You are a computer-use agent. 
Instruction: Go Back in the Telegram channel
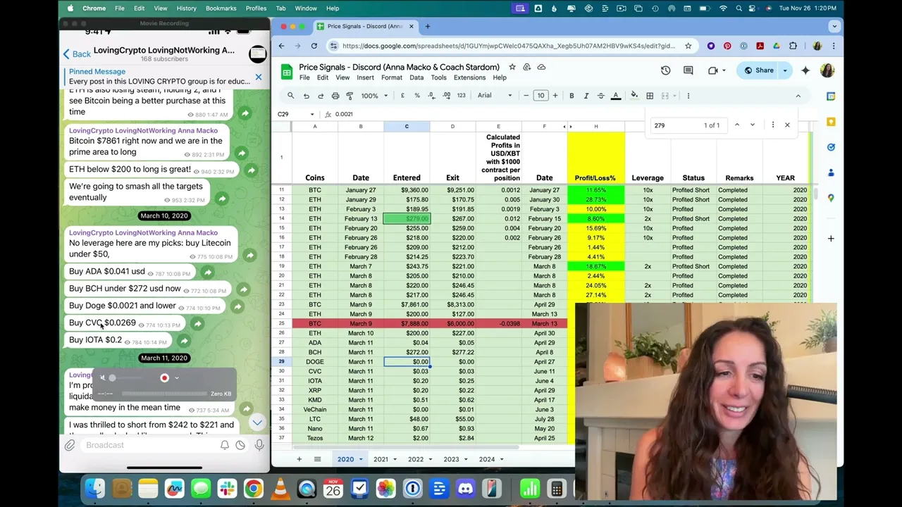click(76, 54)
